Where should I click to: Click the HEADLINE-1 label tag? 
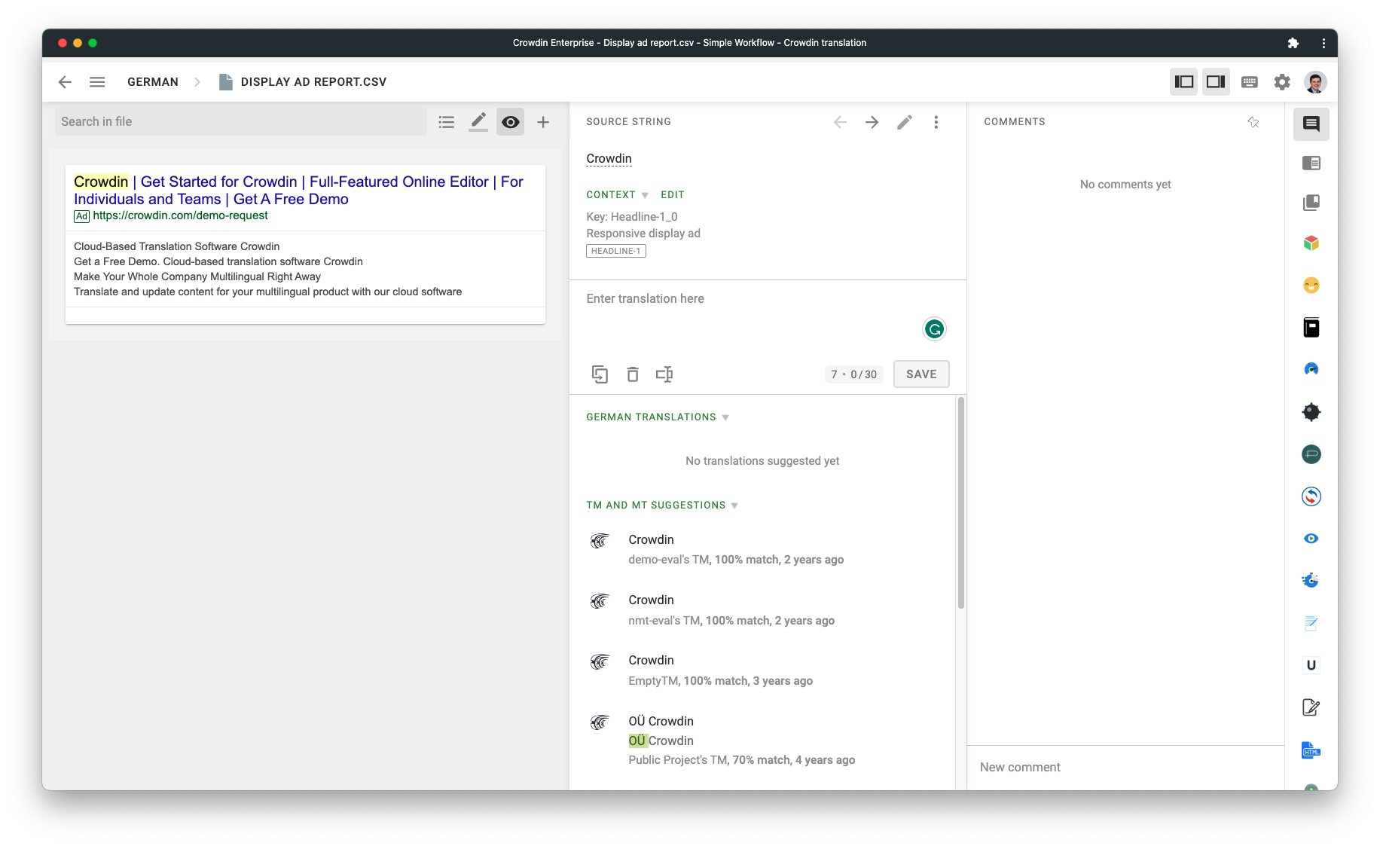point(616,252)
